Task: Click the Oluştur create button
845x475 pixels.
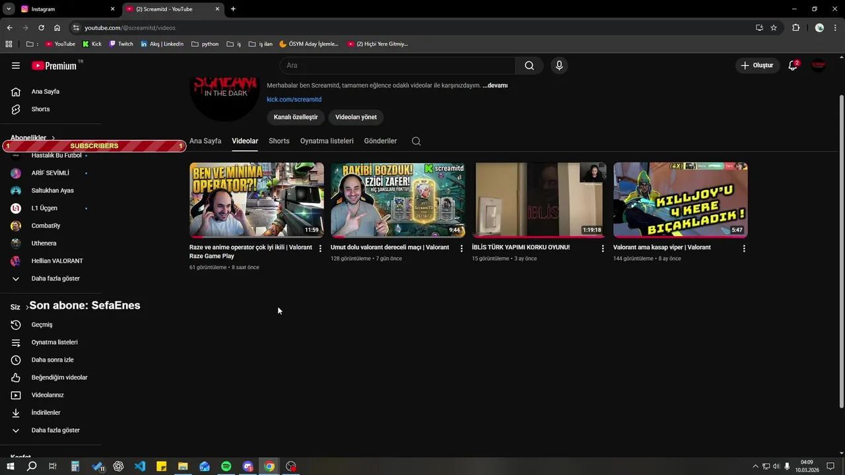Action: tap(757, 65)
